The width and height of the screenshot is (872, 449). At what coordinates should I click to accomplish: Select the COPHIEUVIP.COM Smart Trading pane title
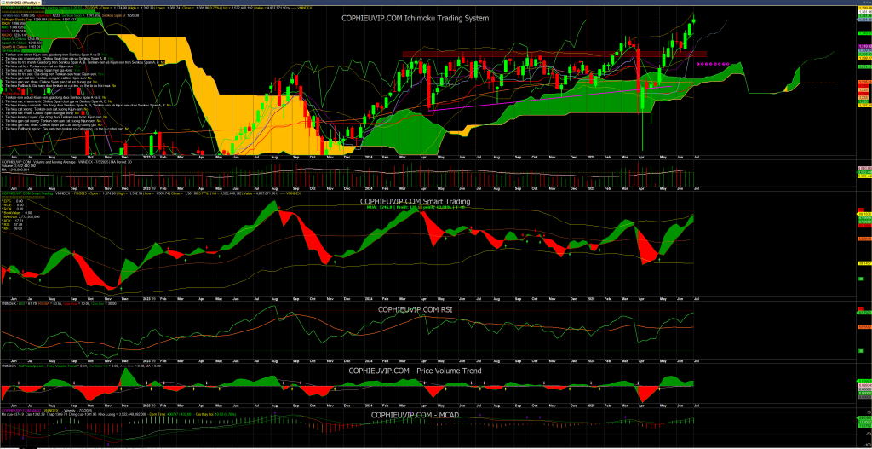tap(415, 201)
